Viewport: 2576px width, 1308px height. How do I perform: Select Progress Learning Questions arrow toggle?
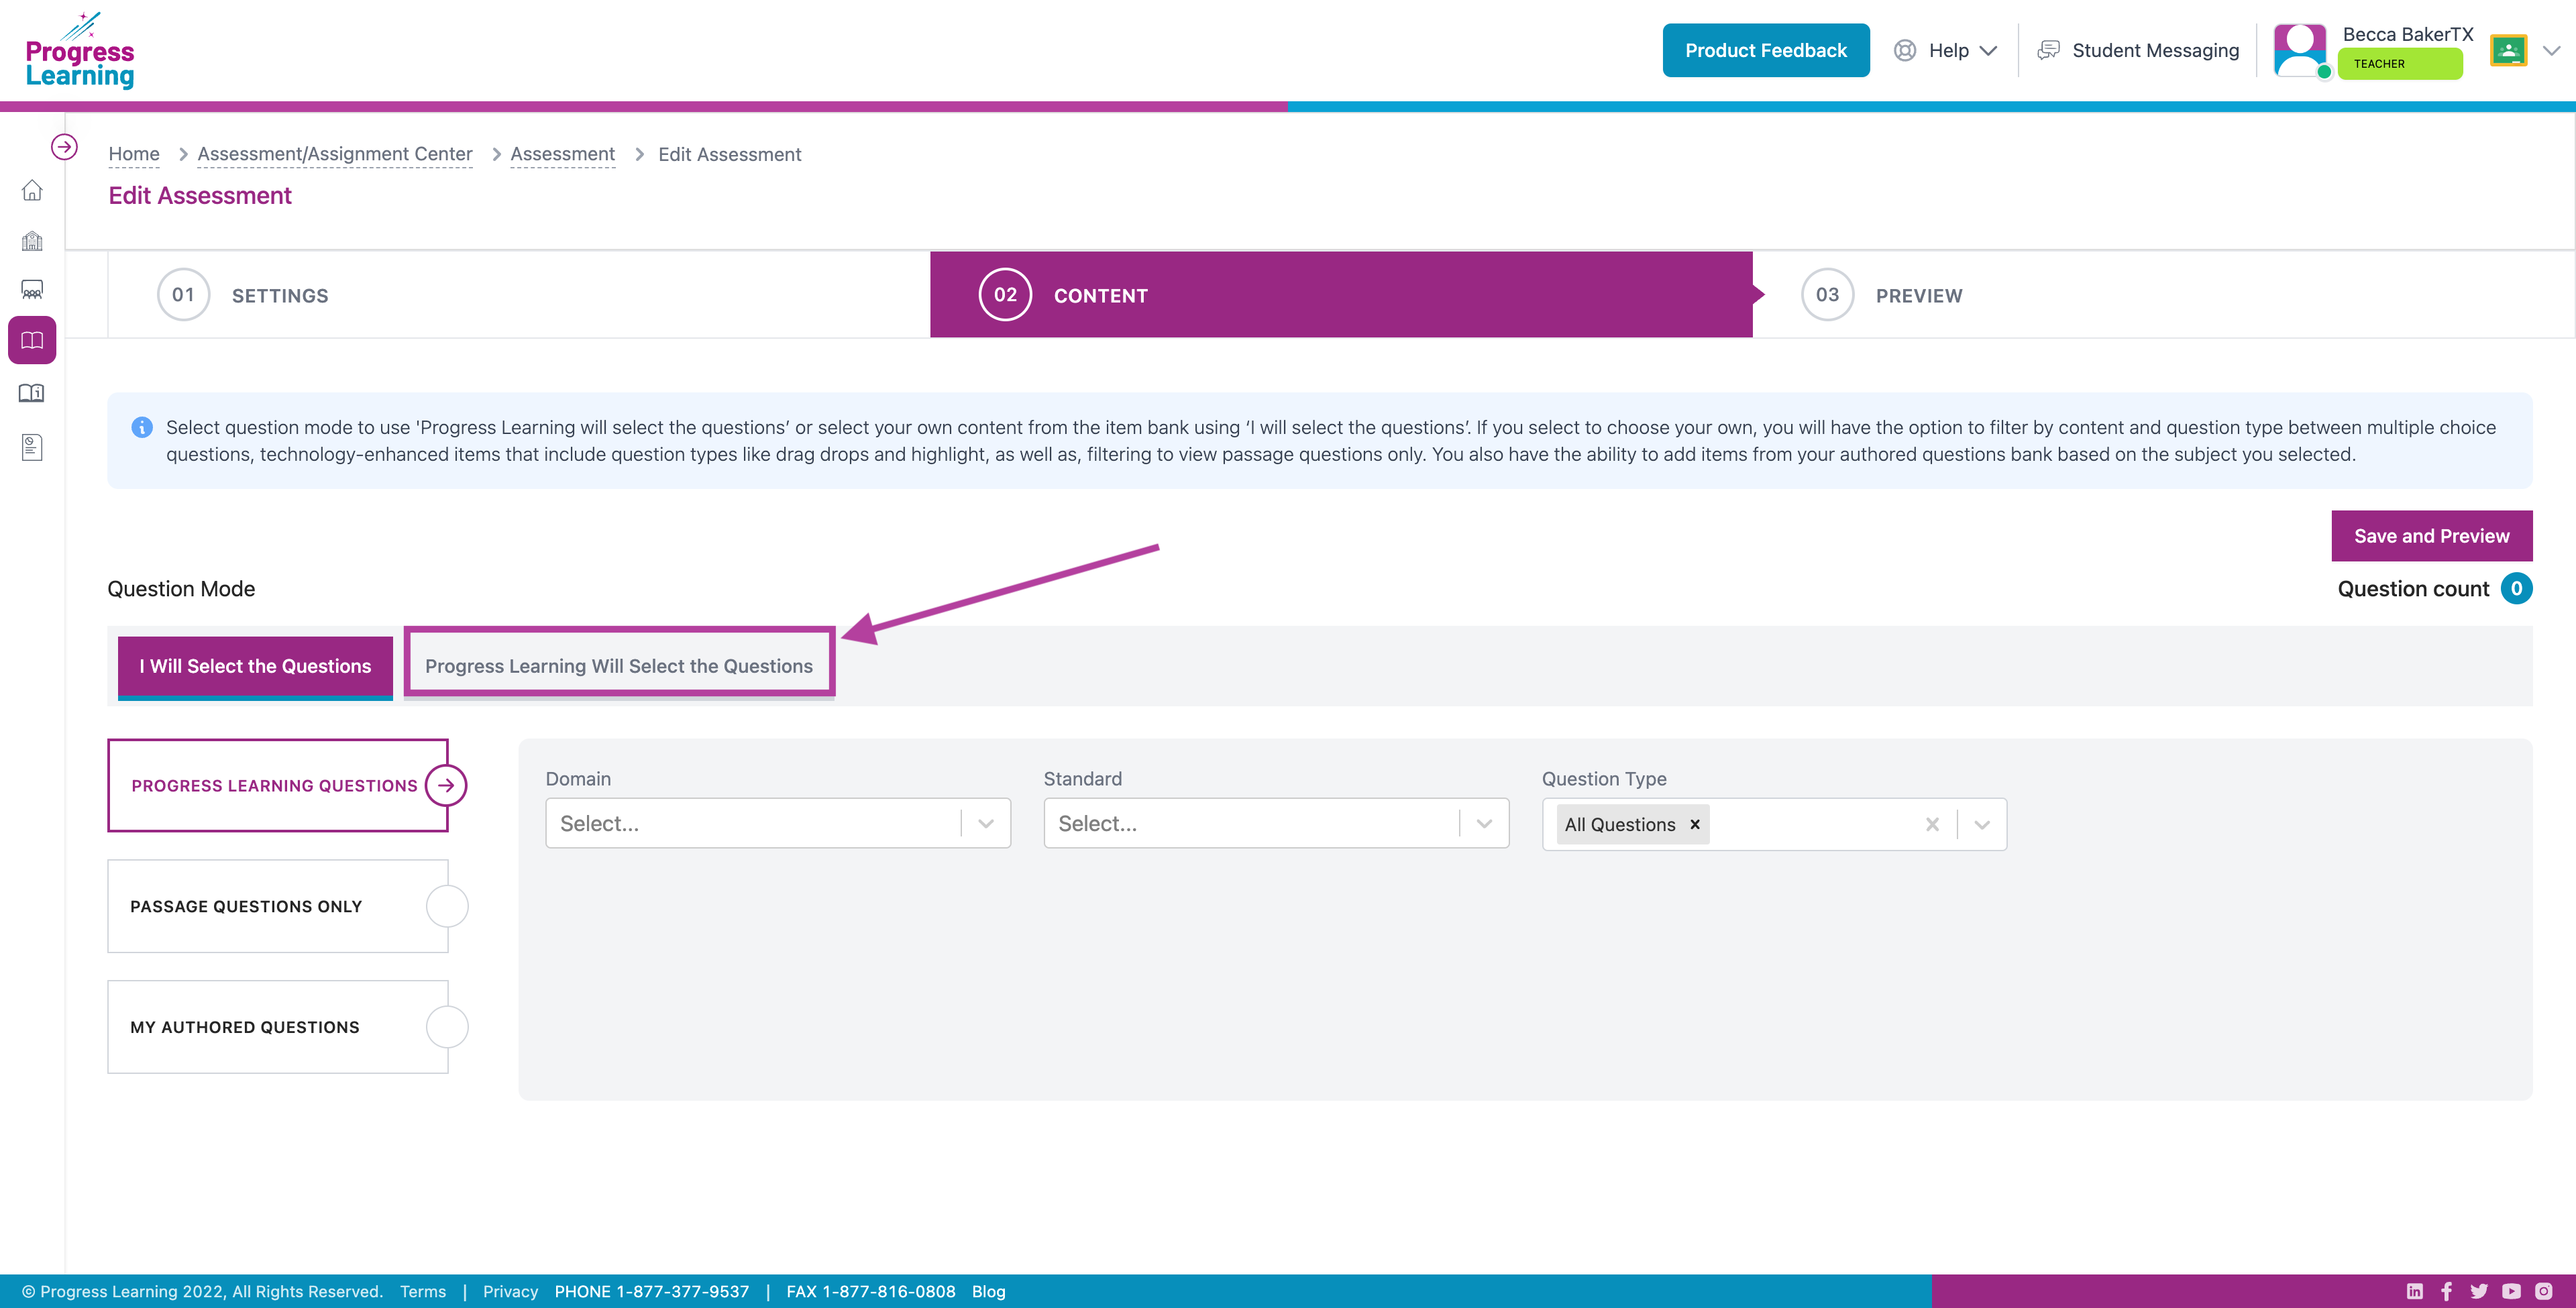(x=446, y=785)
